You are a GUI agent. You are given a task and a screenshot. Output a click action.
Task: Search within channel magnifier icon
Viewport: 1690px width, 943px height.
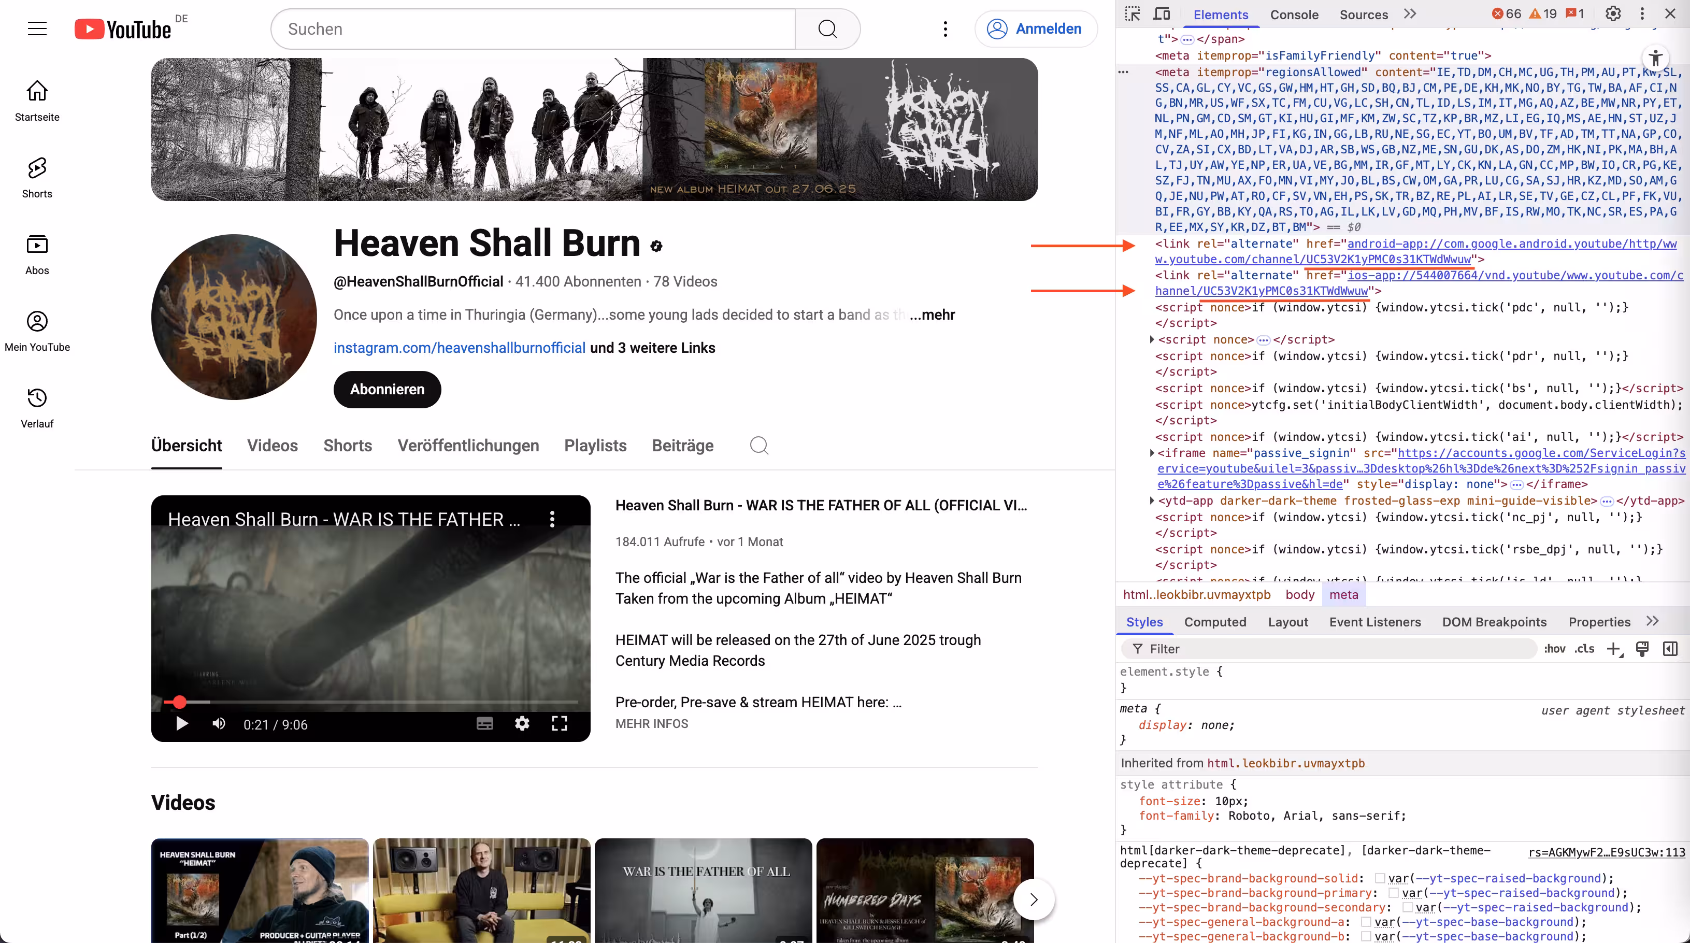coord(759,446)
